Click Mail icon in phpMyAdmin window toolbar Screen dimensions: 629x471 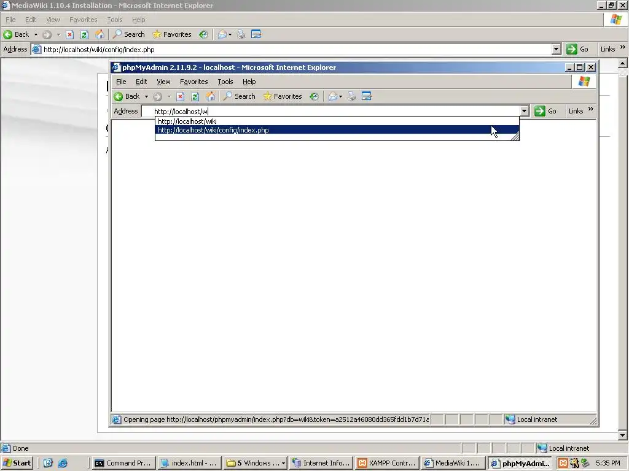tap(332, 96)
